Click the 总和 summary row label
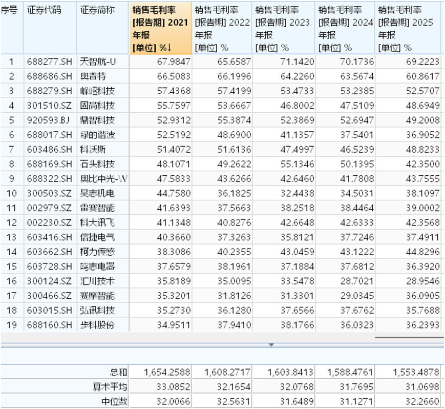This screenshot has height=409, width=445. coord(119,372)
